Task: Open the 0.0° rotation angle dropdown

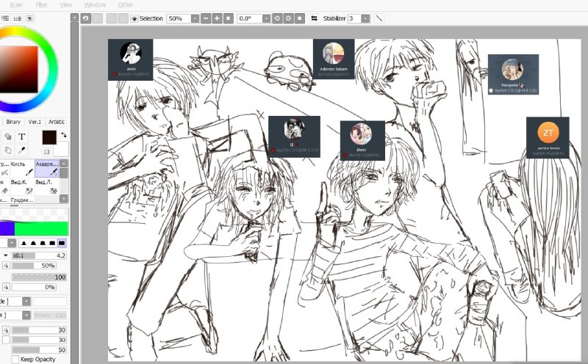Action: point(266,18)
